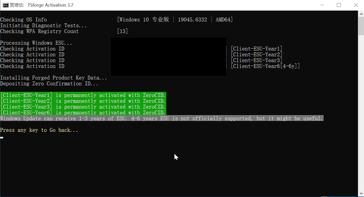
Task: Select green line 'Client-ESU-Year6 is permanently activated'
Action: [x=83, y=113]
